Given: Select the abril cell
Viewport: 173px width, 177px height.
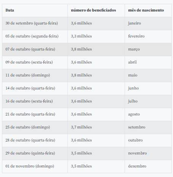Looking at the screenshot, I should pyautogui.click(x=148, y=62).
